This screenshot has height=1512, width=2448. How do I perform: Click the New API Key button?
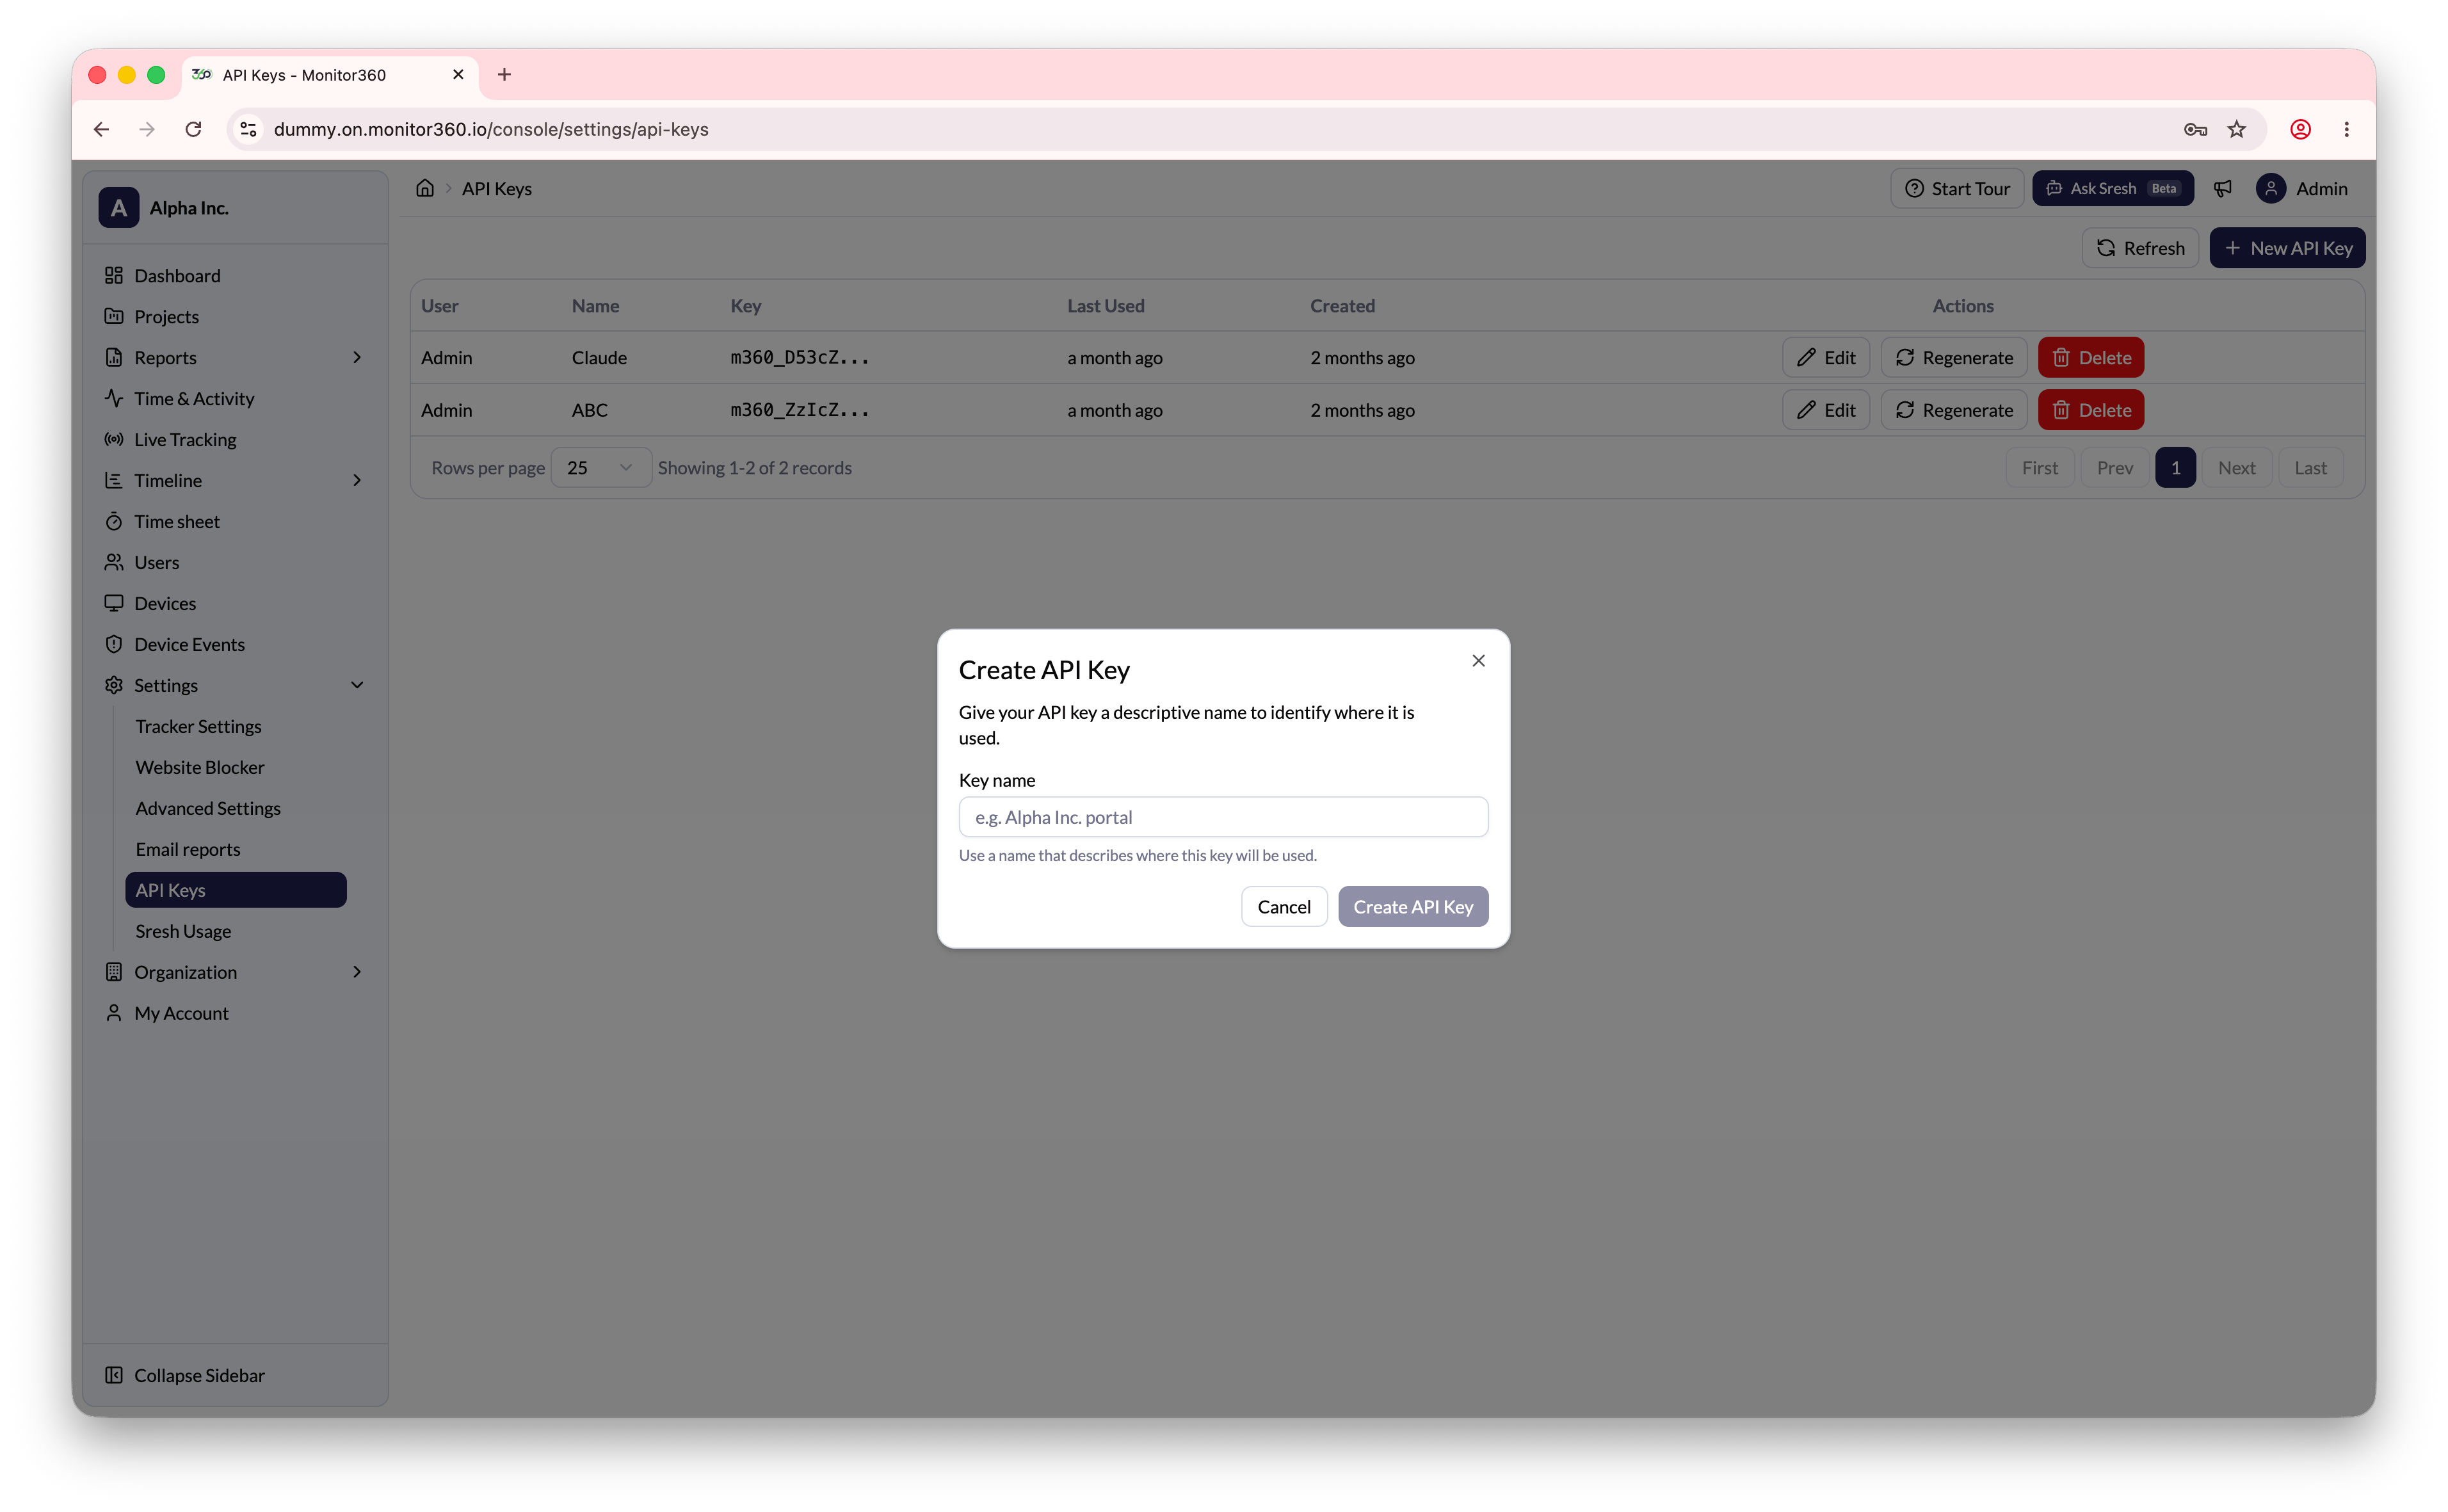click(x=2287, y=248)
